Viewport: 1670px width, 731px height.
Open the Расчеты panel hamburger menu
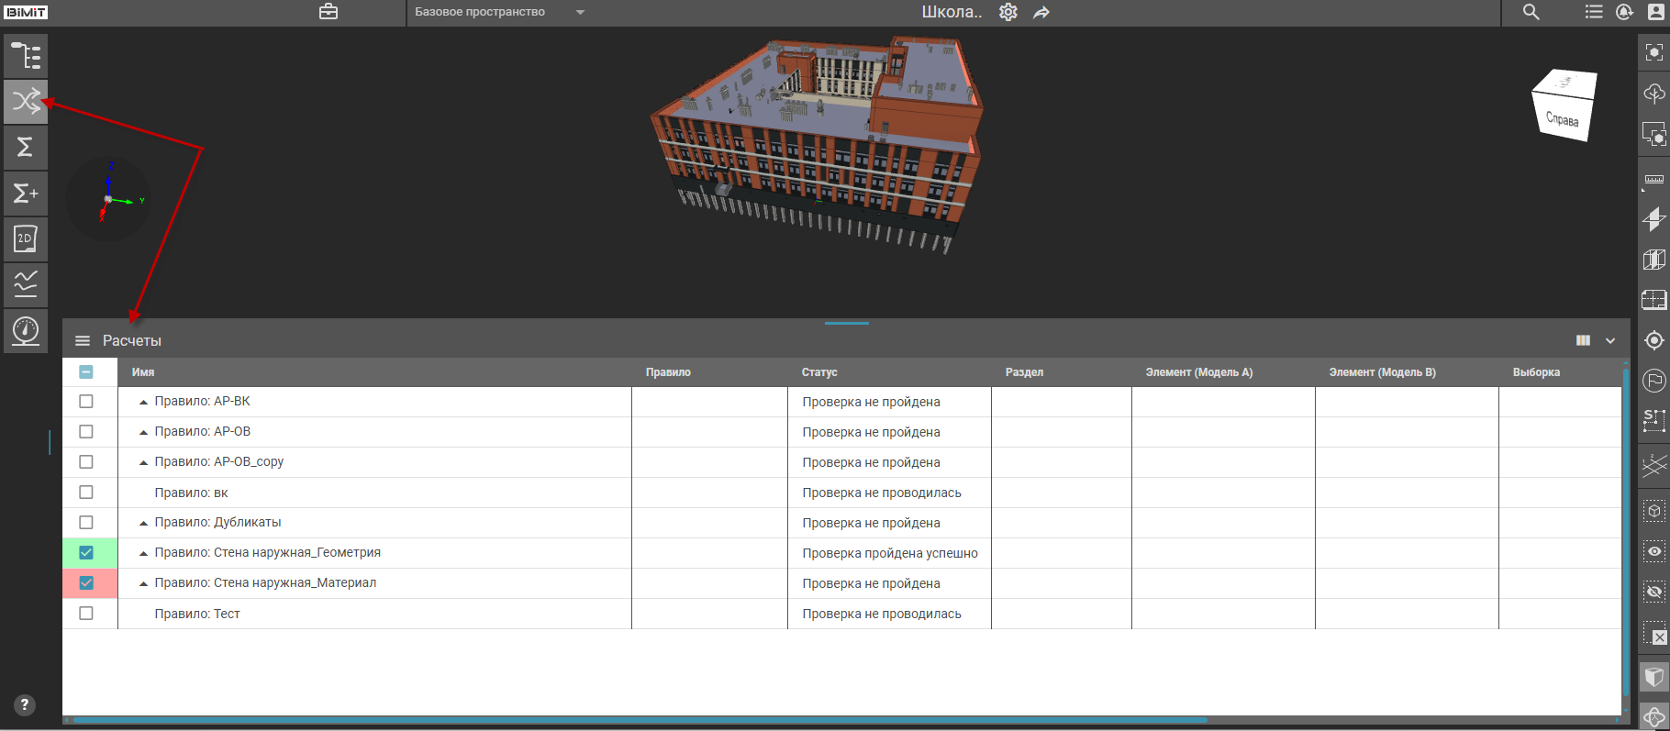click(83, 340)
